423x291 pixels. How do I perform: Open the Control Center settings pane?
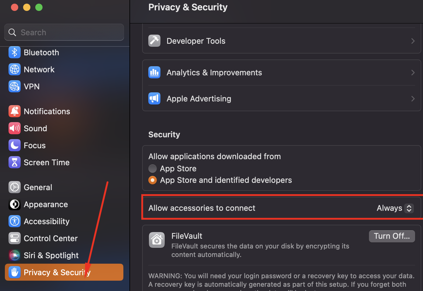[x=50, y=238]
